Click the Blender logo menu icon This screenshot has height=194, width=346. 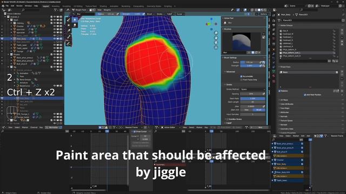pos(3,6)
